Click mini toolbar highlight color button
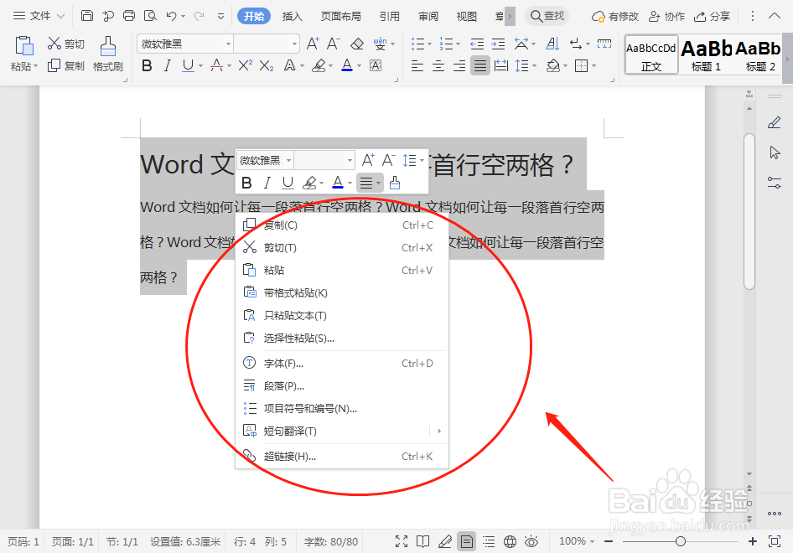This screenshot has width=793, height=553. click(x=309, y=183)
